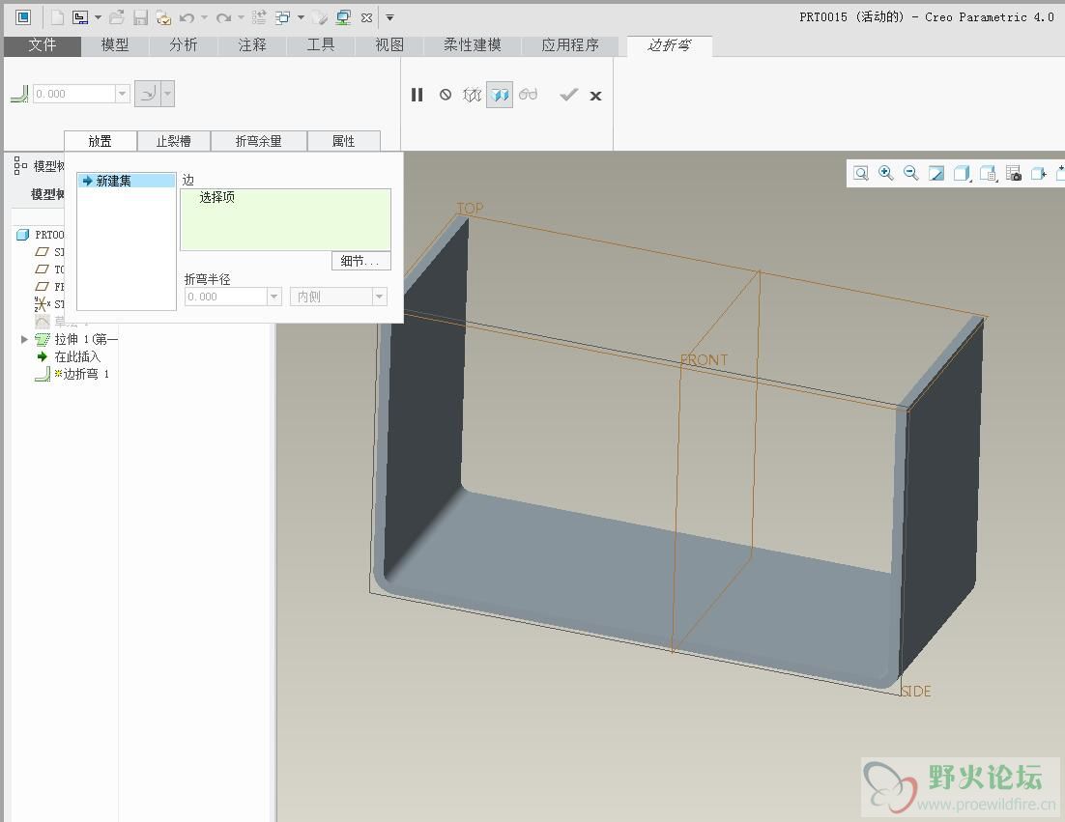Screen dimensions: 1065x822
Task: Click the Zoom In magnifier icon
Action: 885,173
